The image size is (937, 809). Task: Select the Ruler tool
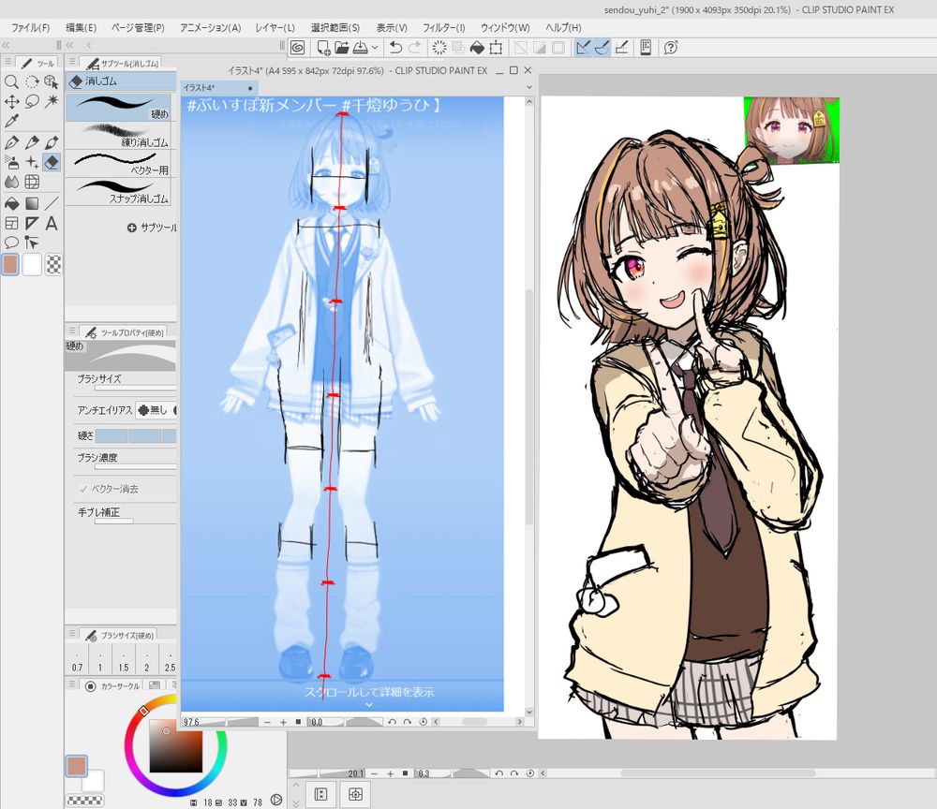[x=32, y=223]
